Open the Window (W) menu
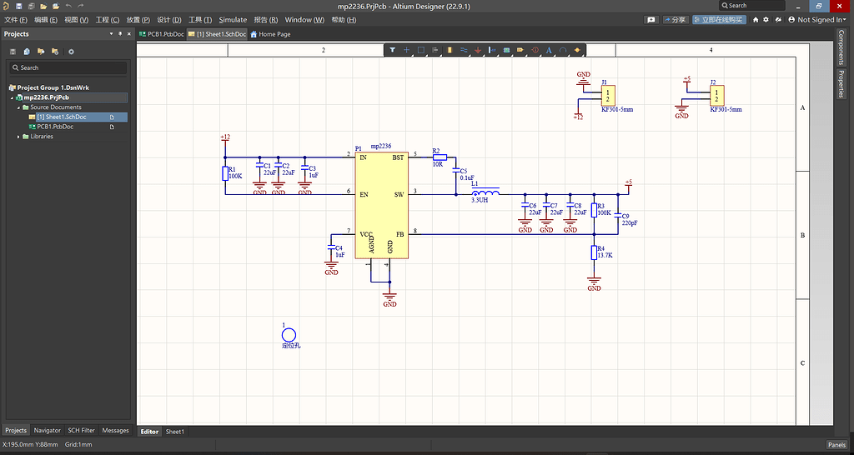 pyautogui.click(x=304, y=20)
